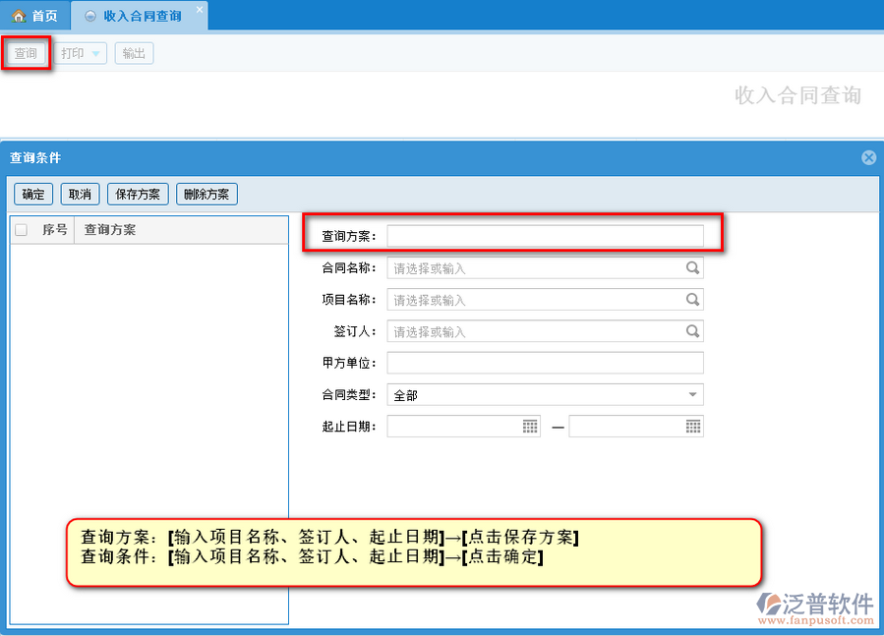Click the 查询 toolbar button
The height and width of the screenshot is (636, 884).
coord(26,54)
